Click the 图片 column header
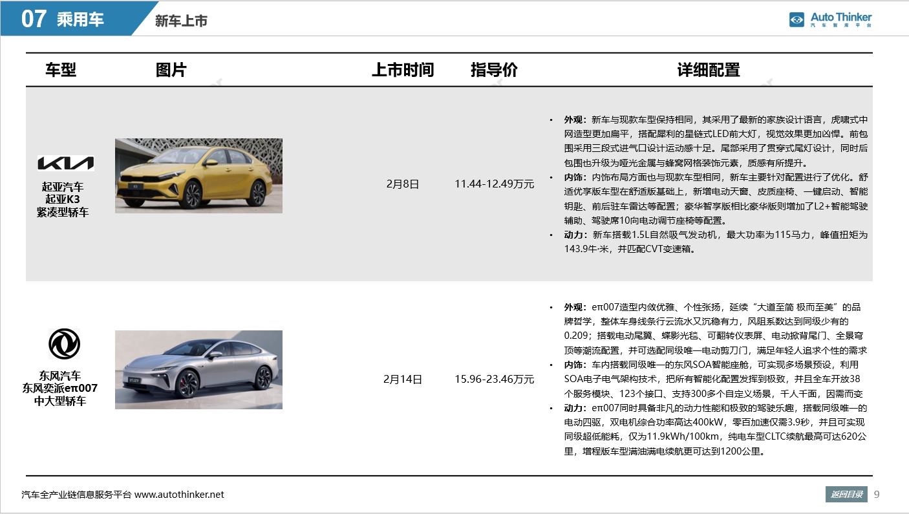909x514 pixels. (x=171, y=70)
